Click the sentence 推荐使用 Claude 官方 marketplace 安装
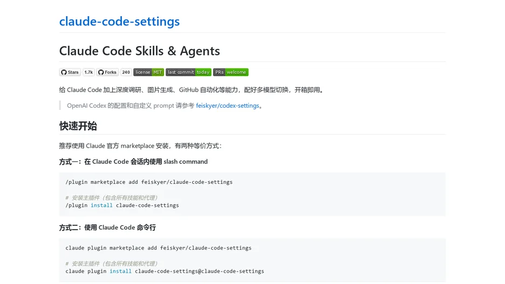 coord(140,146)
